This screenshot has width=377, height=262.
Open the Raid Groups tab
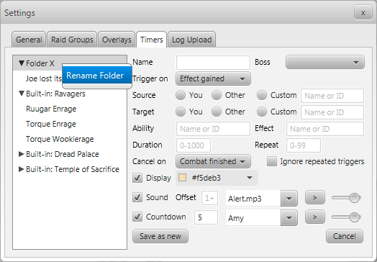point(72,40)
